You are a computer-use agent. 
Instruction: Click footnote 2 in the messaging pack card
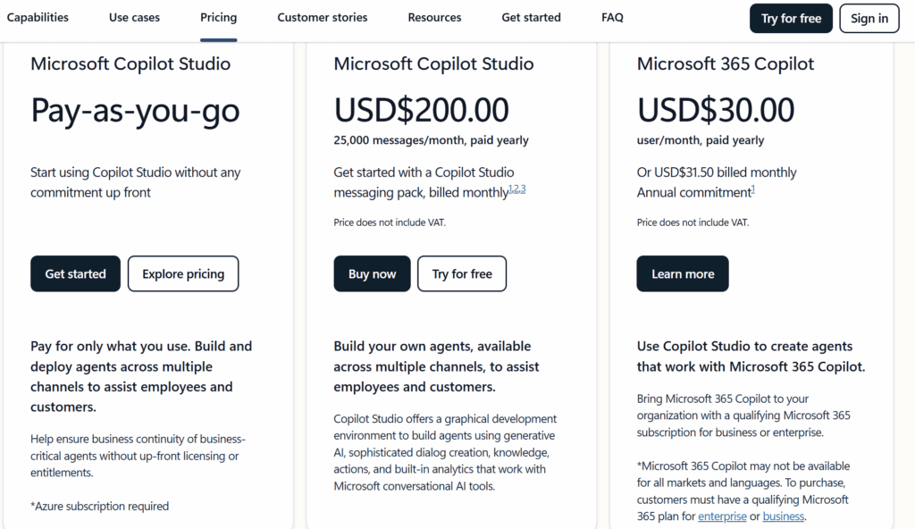tap(516, 188)
